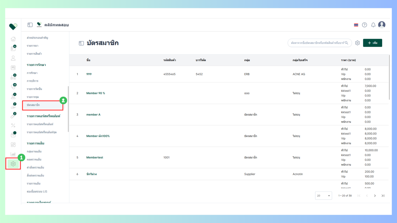Open the calendar icon with badge 4

point(13,48)
